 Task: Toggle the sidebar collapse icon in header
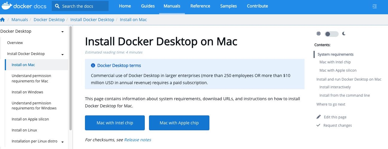[375, 6]
